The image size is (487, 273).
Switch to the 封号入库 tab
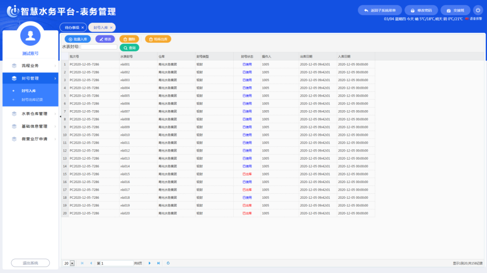pos(101,27)
